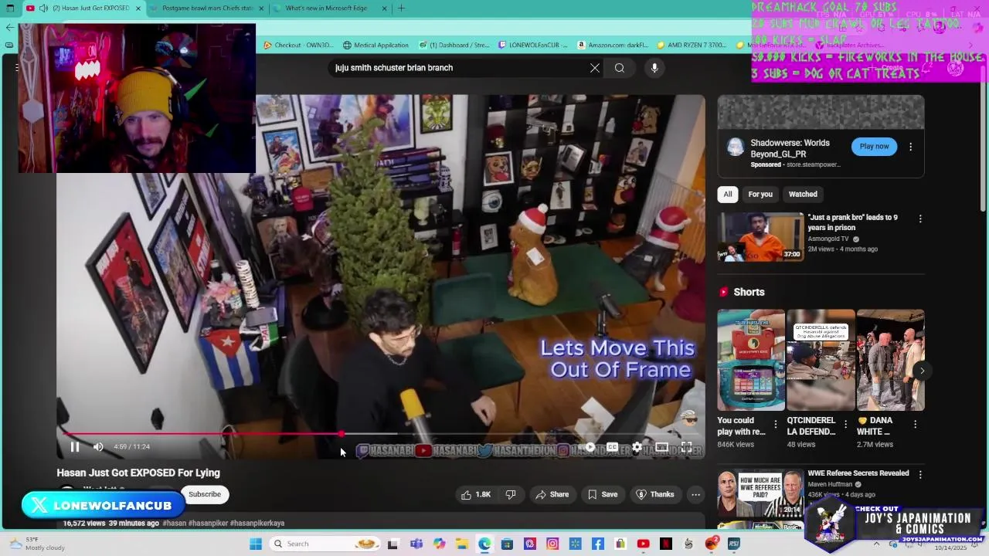Show next Shorts with right arrow

point(922,371)
